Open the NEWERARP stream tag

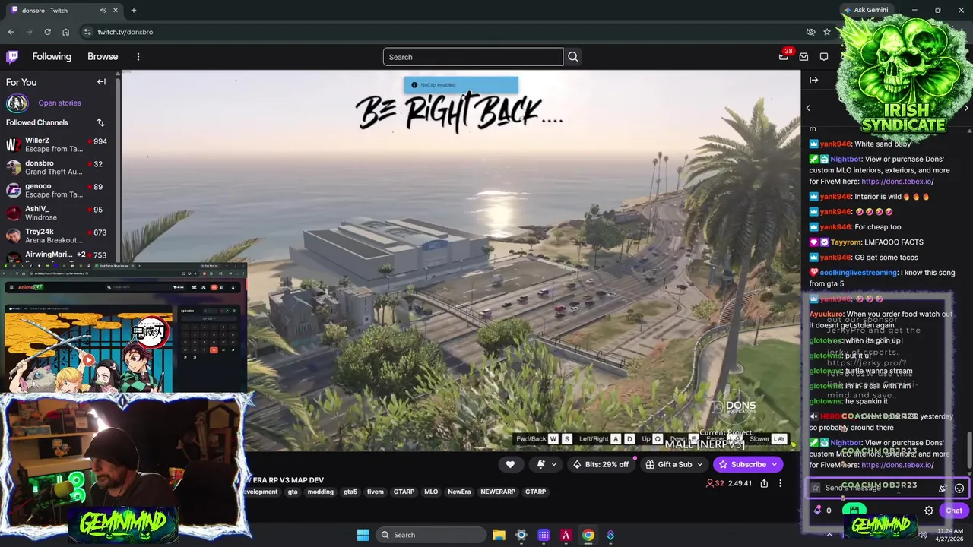(x=498, y=492)
